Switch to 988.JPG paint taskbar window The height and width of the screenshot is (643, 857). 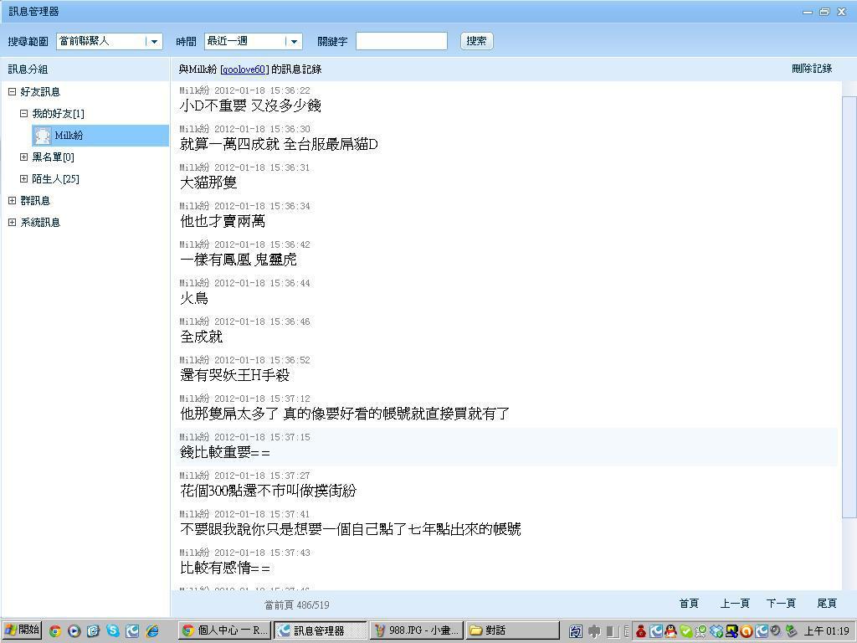click(x=417, y=631)
